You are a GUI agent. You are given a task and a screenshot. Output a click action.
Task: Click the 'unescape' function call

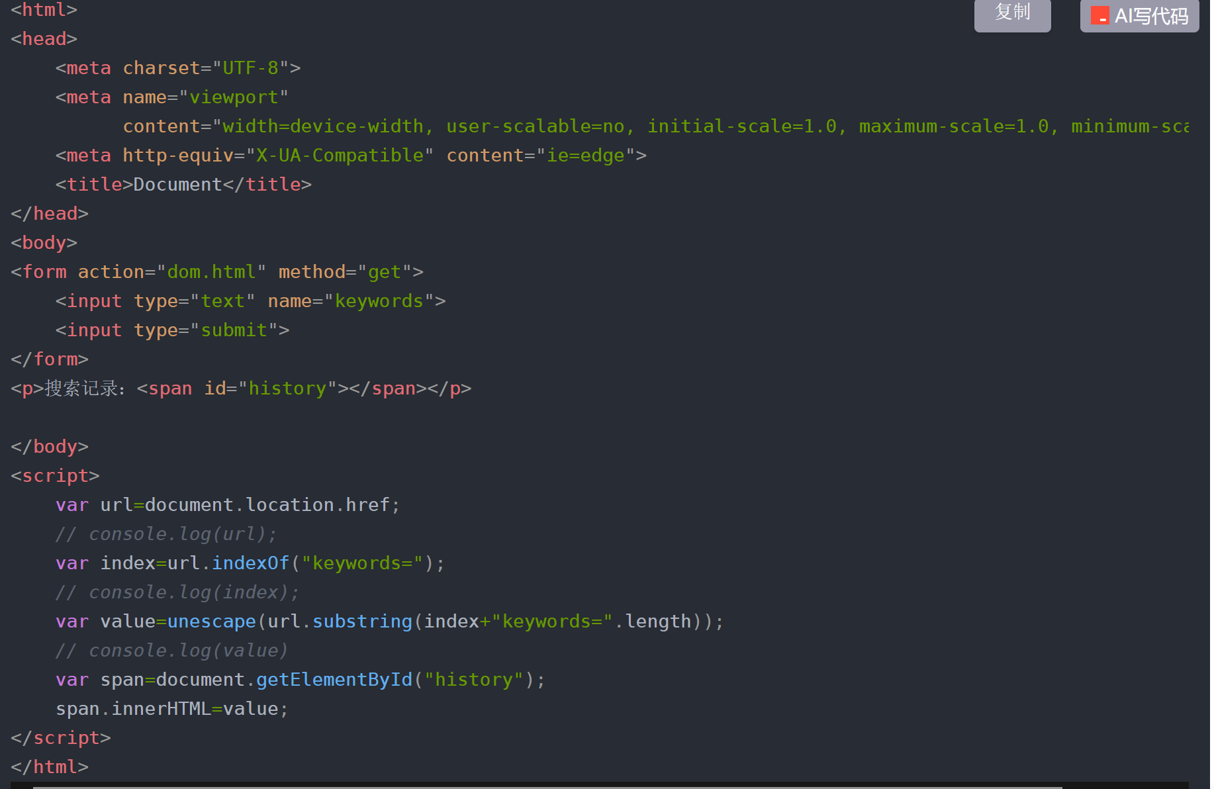[212, 622]
